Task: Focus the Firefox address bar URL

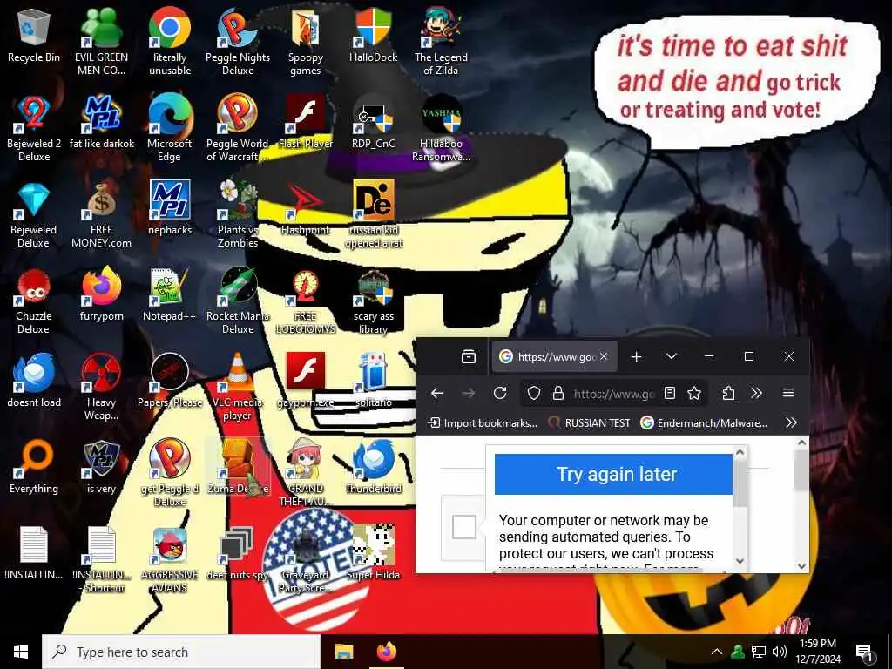Action: click(x=614, y=393)
